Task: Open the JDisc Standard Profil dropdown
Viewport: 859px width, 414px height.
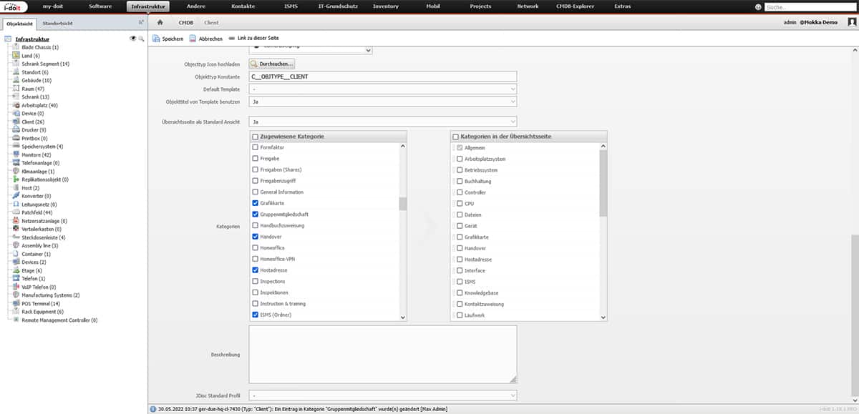Action: coord(383,395)
